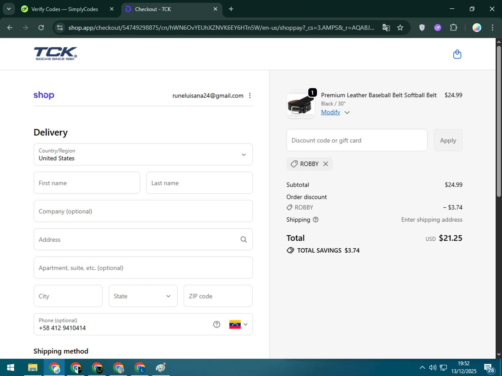502x376 pixels.
Task: Click the City field
Action: click(68, 296)
